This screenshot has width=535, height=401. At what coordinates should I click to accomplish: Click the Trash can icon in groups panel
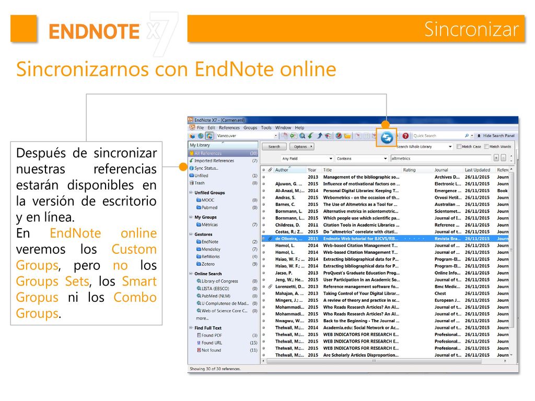[x=192, y=183]
